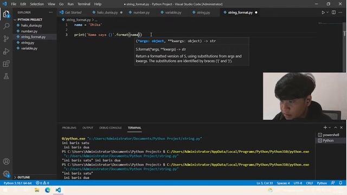Open editor More Actions ellipsis
This screenshot has width=347, height=195.
tap(340, 12)
